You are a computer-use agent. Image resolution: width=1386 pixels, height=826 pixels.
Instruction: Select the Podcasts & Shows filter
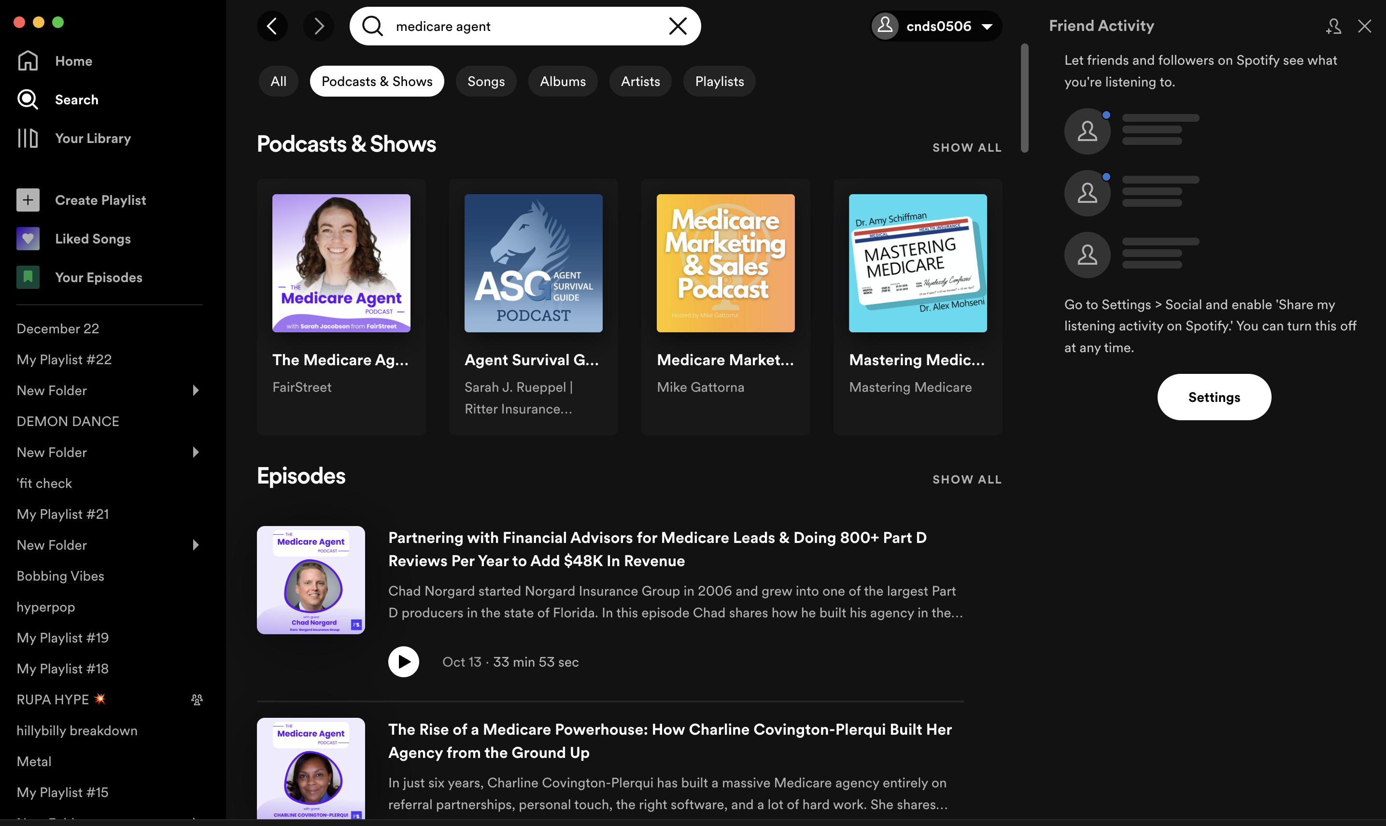point(377,81)
